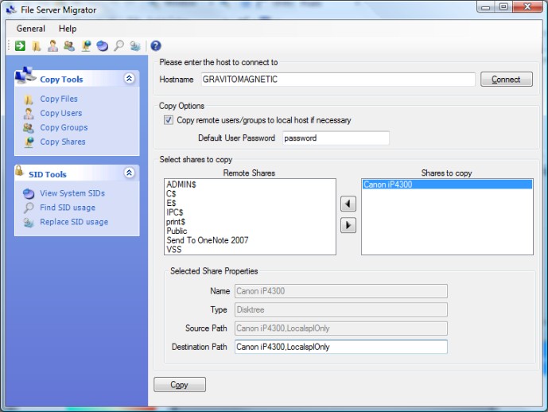Collapse the SID Tools panel
Image resolution: width=548 pixels, height=412 pixels.
coord(130,173)
